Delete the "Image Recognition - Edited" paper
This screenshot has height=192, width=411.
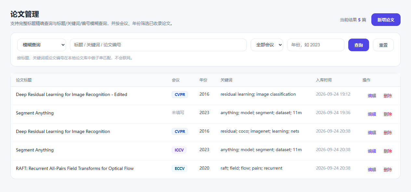[x=388, y=96]
